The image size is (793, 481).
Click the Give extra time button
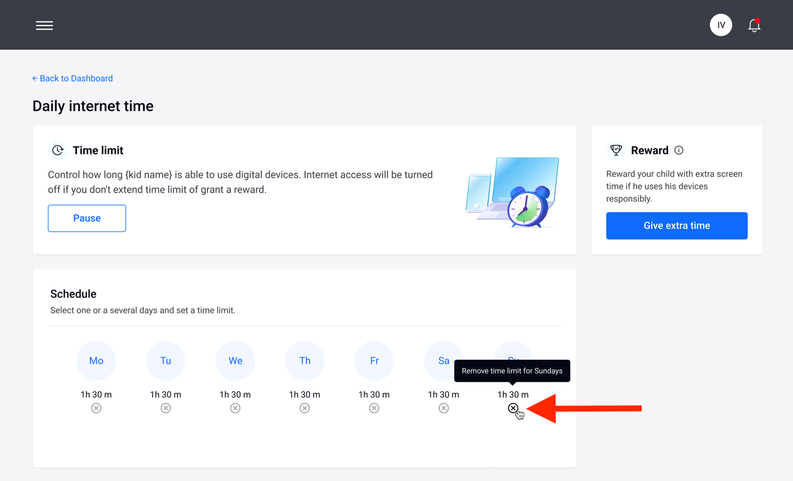click(677, 226)
